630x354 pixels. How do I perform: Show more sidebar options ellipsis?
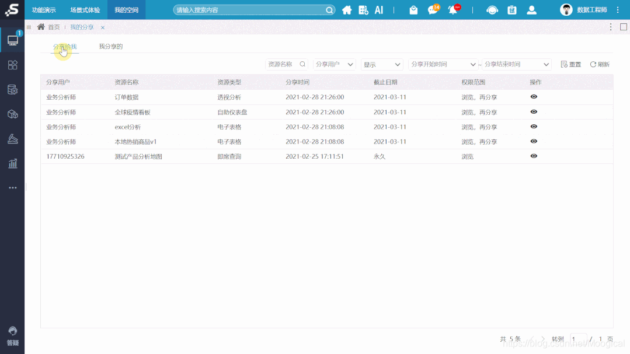click(12, 187)
